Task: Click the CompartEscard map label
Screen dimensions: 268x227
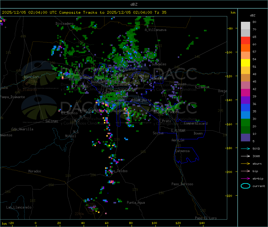Action: (196, 123)
